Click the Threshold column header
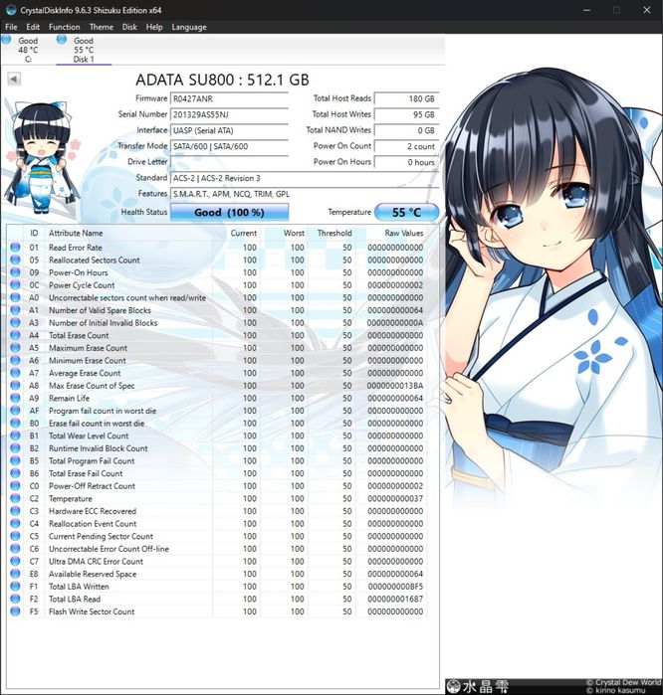 coord(334,233)
